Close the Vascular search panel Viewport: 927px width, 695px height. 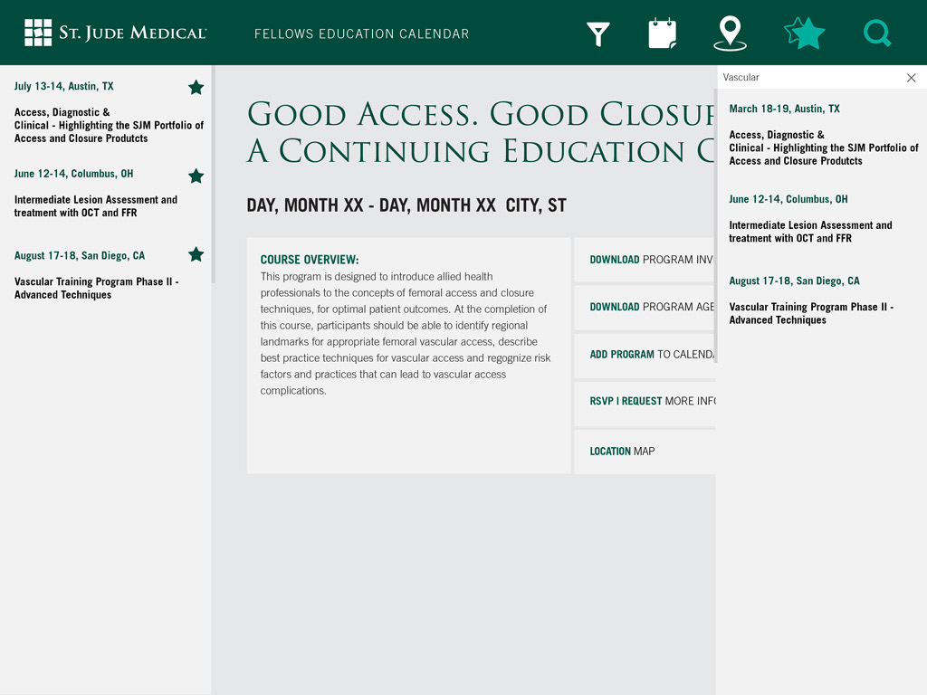tap(911, 78)
